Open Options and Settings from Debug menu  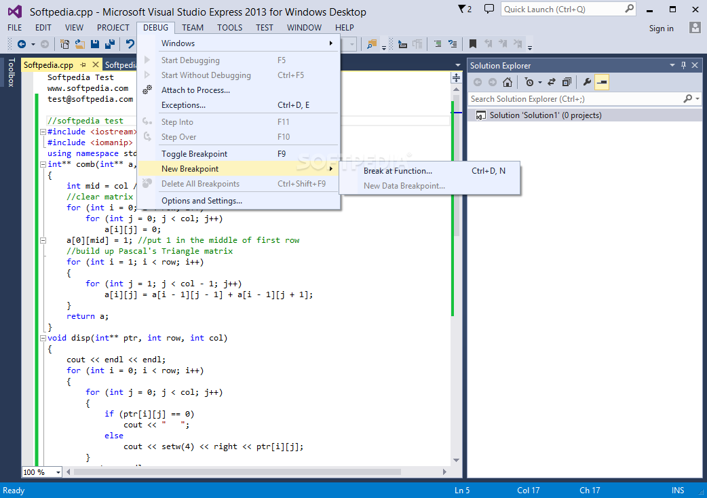[x=239, y=201]
